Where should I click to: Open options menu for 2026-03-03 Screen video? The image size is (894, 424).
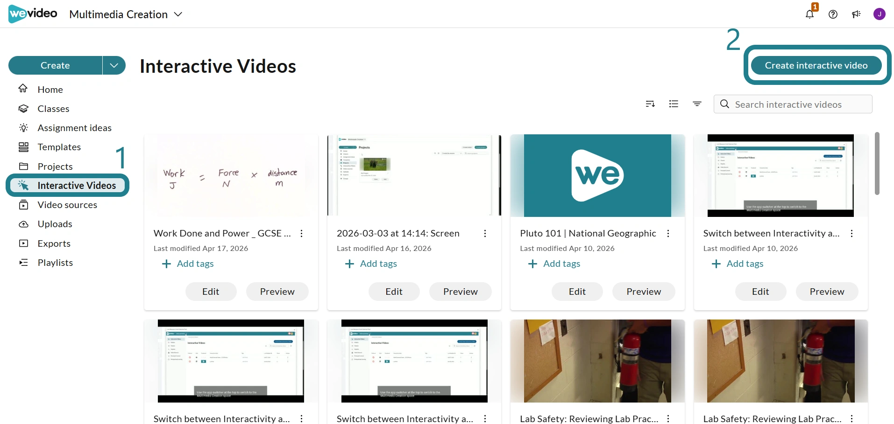[485, 233]
